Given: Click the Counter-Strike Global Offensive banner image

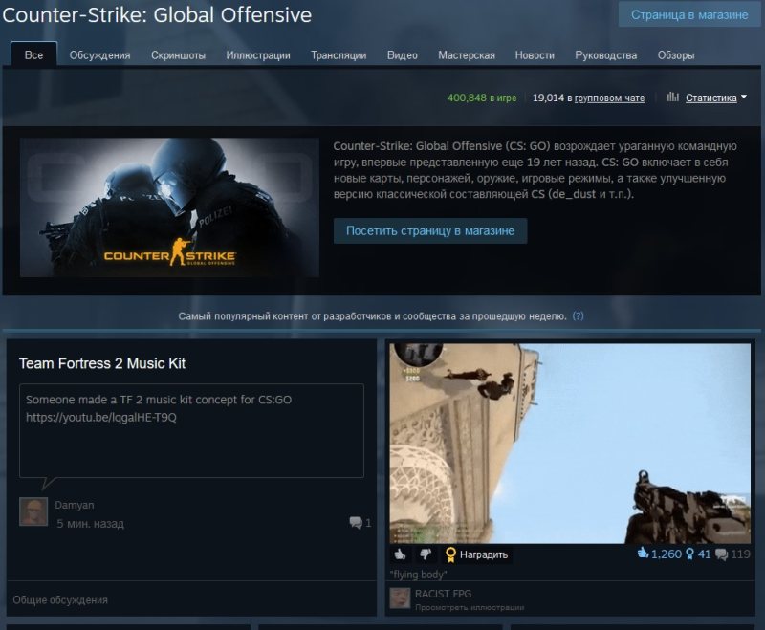Looking at the screenshot, I should point(169,207).
